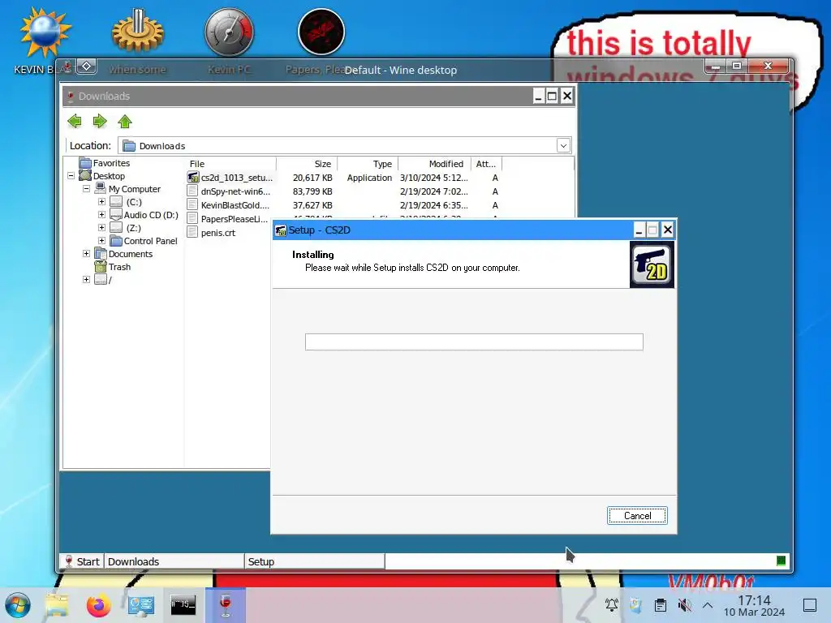Go back with the green left arrow
The height and width of the screenshot is (623, 831).
pos(75,122)
